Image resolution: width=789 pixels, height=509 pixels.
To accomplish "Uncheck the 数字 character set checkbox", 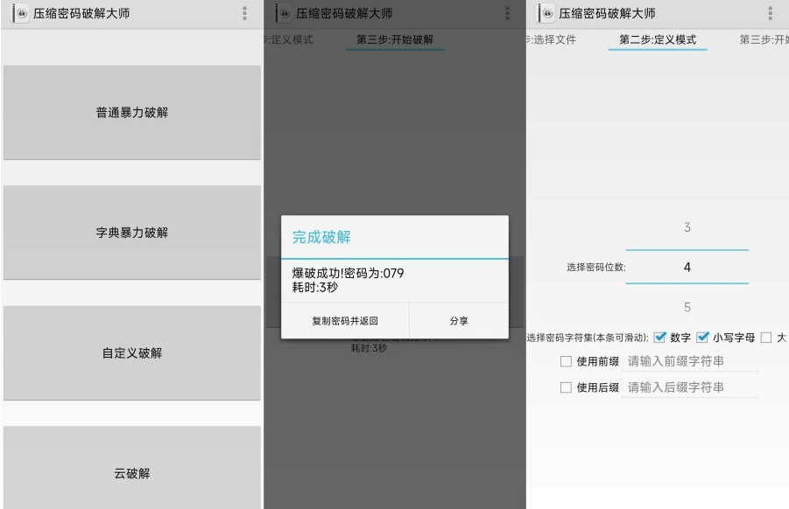I will pos(660,338).
